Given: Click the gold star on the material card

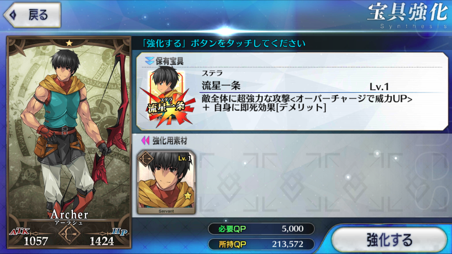Looking at the screenshot, I should coord(188,196).
